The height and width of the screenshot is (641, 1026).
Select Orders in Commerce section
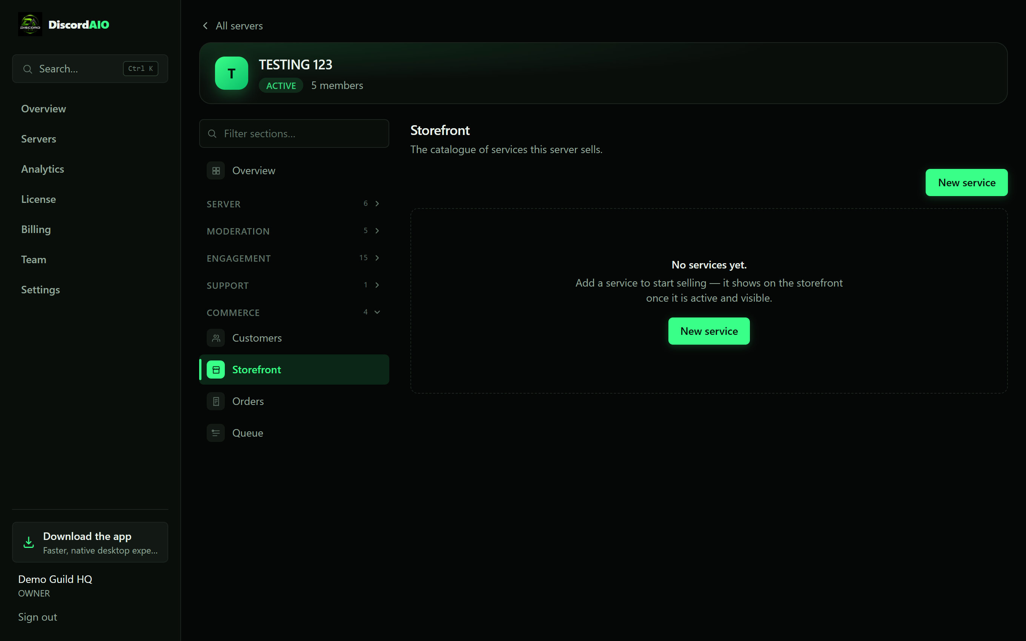[x=294, y=401]
